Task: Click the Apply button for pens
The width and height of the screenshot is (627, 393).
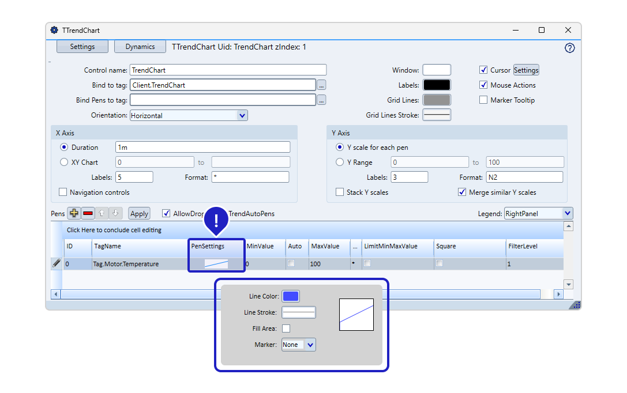Action: click(139, 213)
